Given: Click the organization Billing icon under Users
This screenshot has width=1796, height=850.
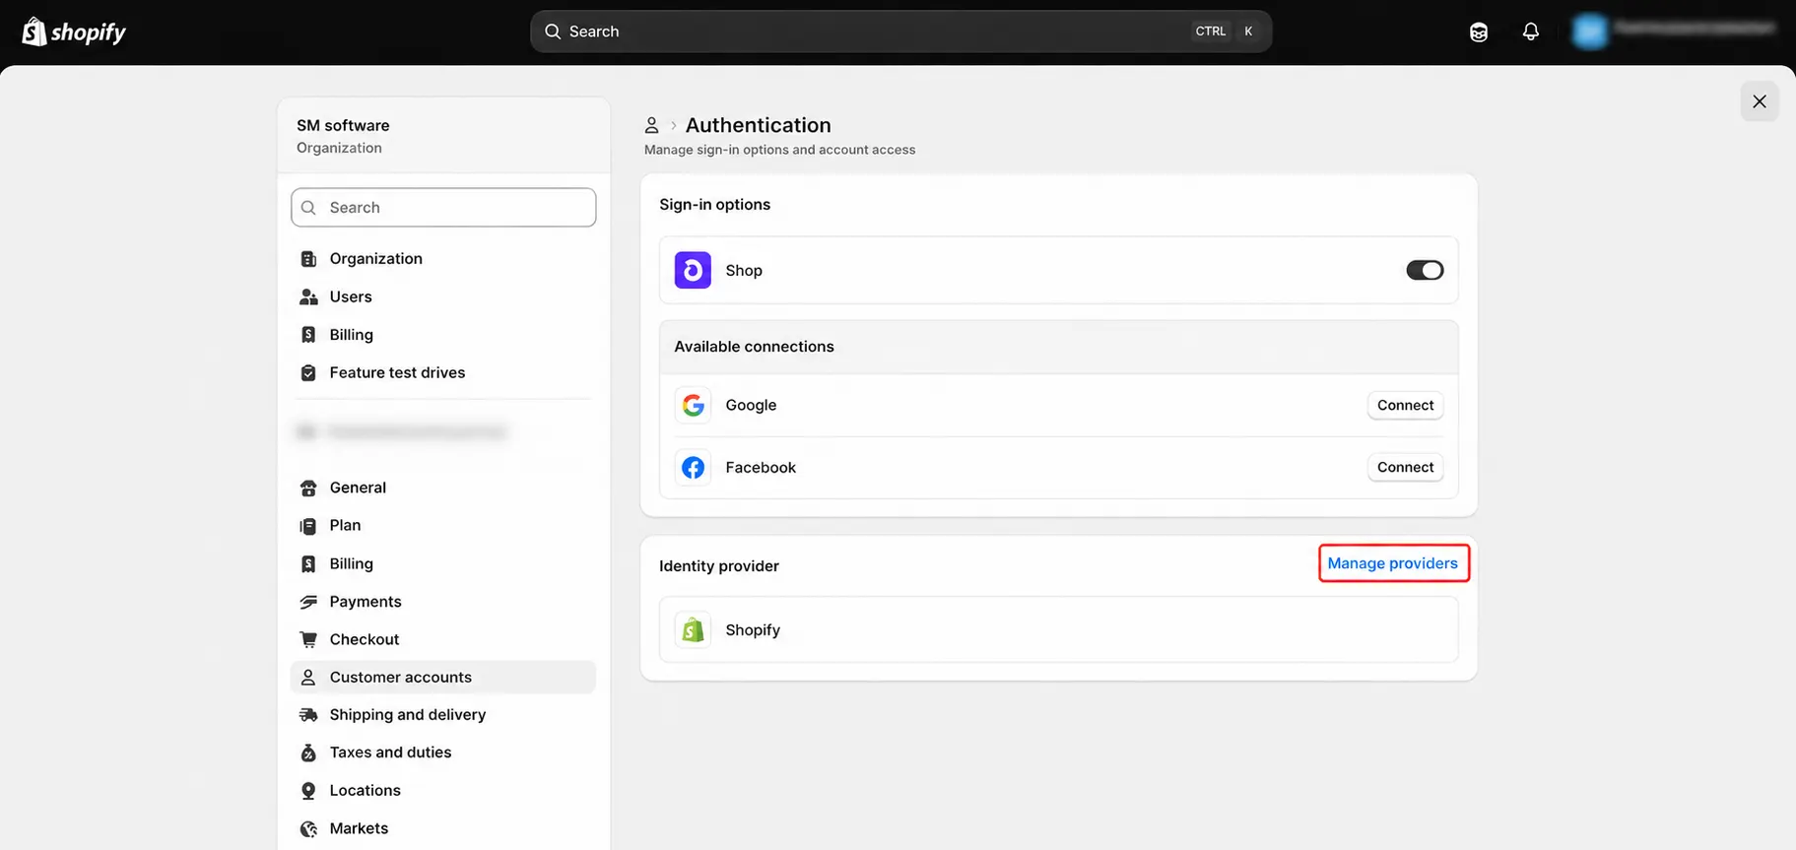Looking at the screenshot, I should coord(308,335).
